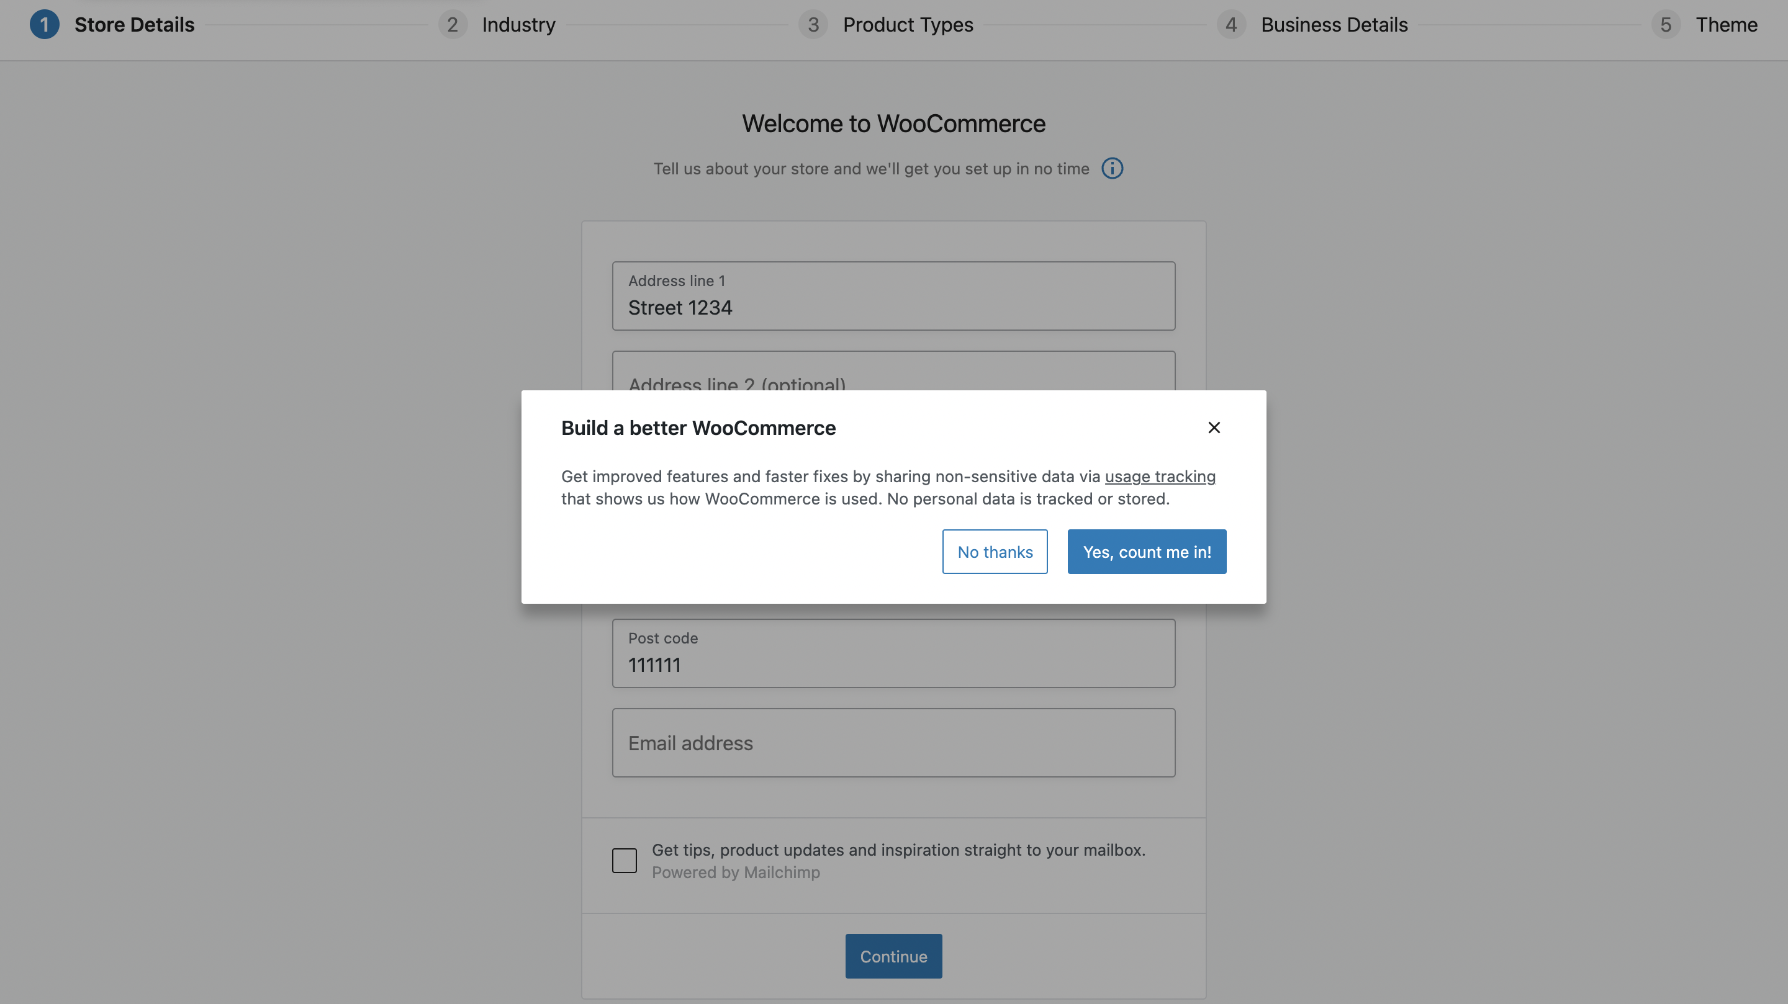Switch to the Theme step
This screenshot has height=1004, width=1788.
click(x=1725, y=25)
